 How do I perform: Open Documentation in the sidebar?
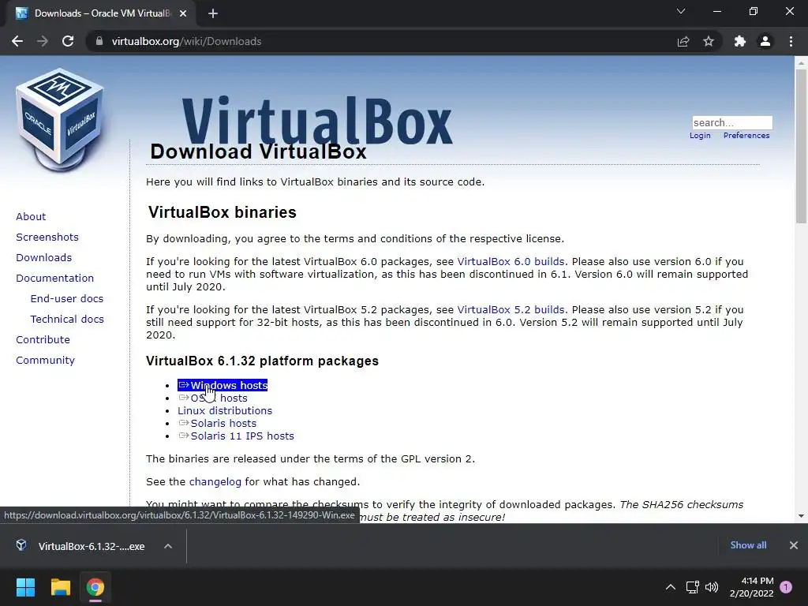point(54,279)
